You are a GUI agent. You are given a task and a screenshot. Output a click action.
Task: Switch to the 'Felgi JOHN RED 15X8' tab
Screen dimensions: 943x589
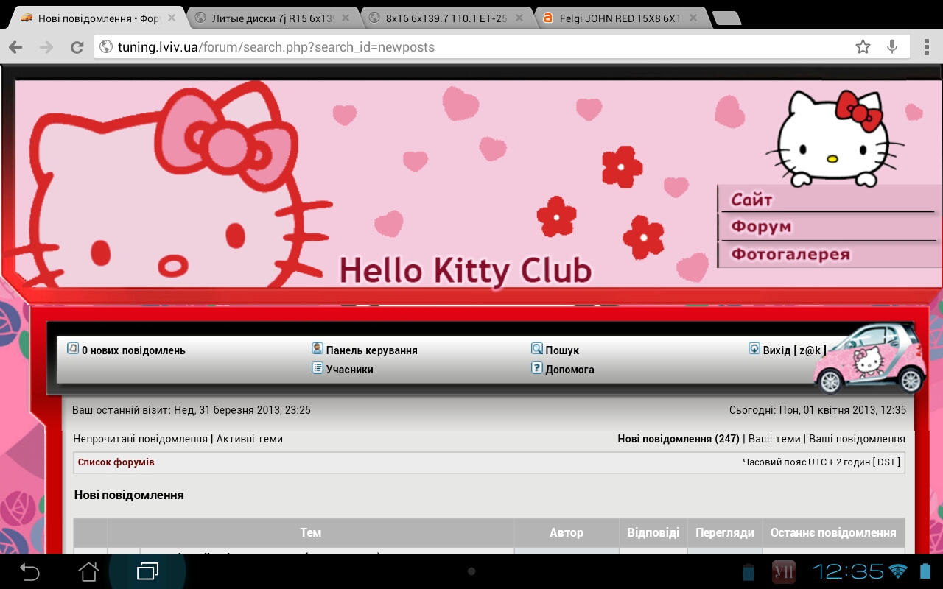click(x=619, y=18)
